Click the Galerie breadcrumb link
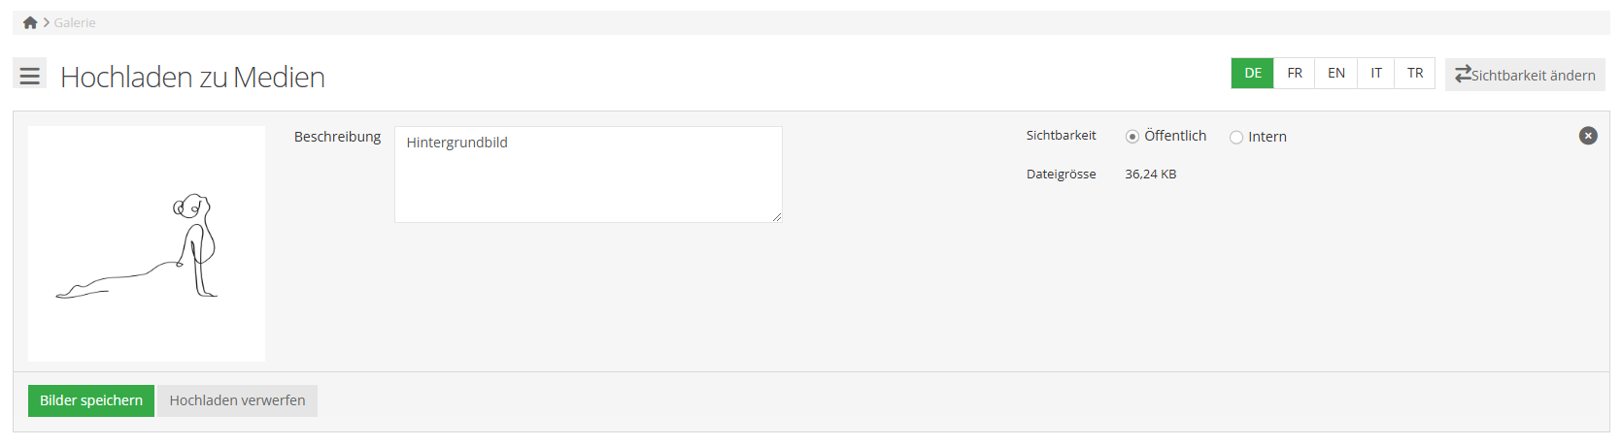 coord(75,22)
